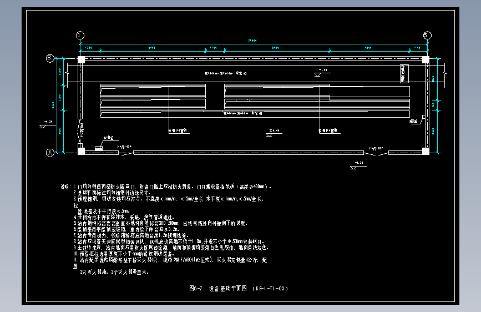Click note 8 about axial flow fan
This screenshot has width=481, height=312.
(169, 241)
